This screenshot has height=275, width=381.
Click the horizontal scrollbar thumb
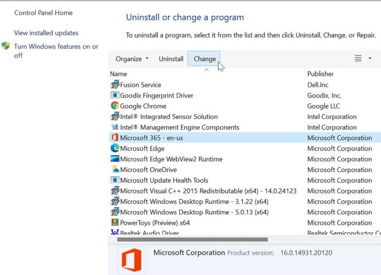(192, 239)
